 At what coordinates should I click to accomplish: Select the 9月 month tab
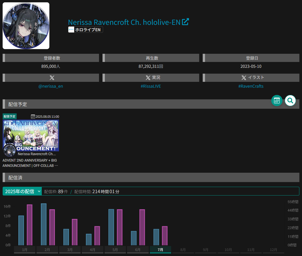click(206, 250)
